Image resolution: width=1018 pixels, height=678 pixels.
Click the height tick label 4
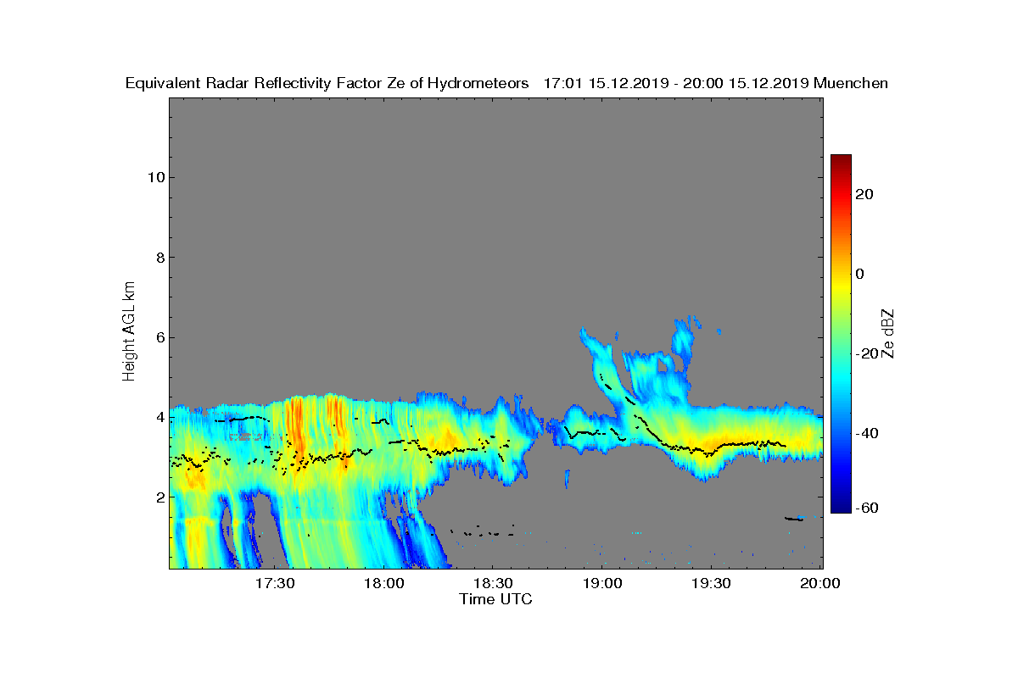point(159,417)
